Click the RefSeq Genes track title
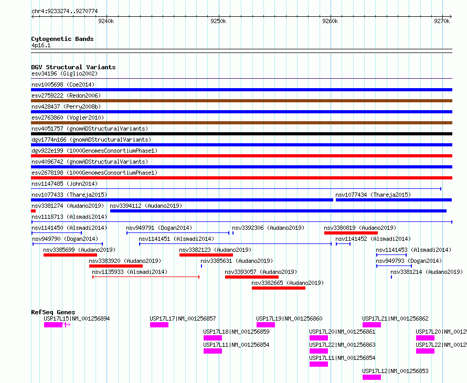Image resolution: width=467 pixels, height=383 pixels. pyautogui.click(x=53, y=312)
